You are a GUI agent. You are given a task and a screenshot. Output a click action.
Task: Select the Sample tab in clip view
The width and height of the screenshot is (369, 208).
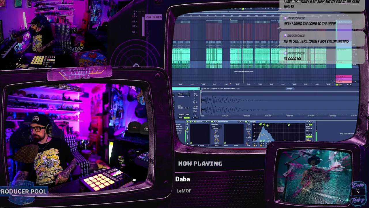pos(290,88)
